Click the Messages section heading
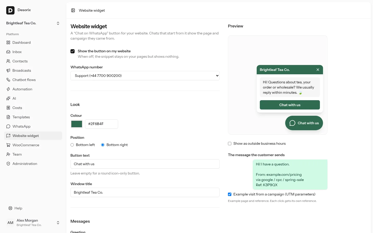Viewport: 373px width, 233px height. coord(80,221)
